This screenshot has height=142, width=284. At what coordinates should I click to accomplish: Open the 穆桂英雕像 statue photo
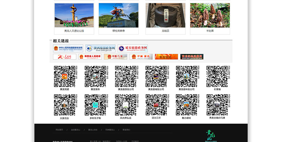click(118, 15)
